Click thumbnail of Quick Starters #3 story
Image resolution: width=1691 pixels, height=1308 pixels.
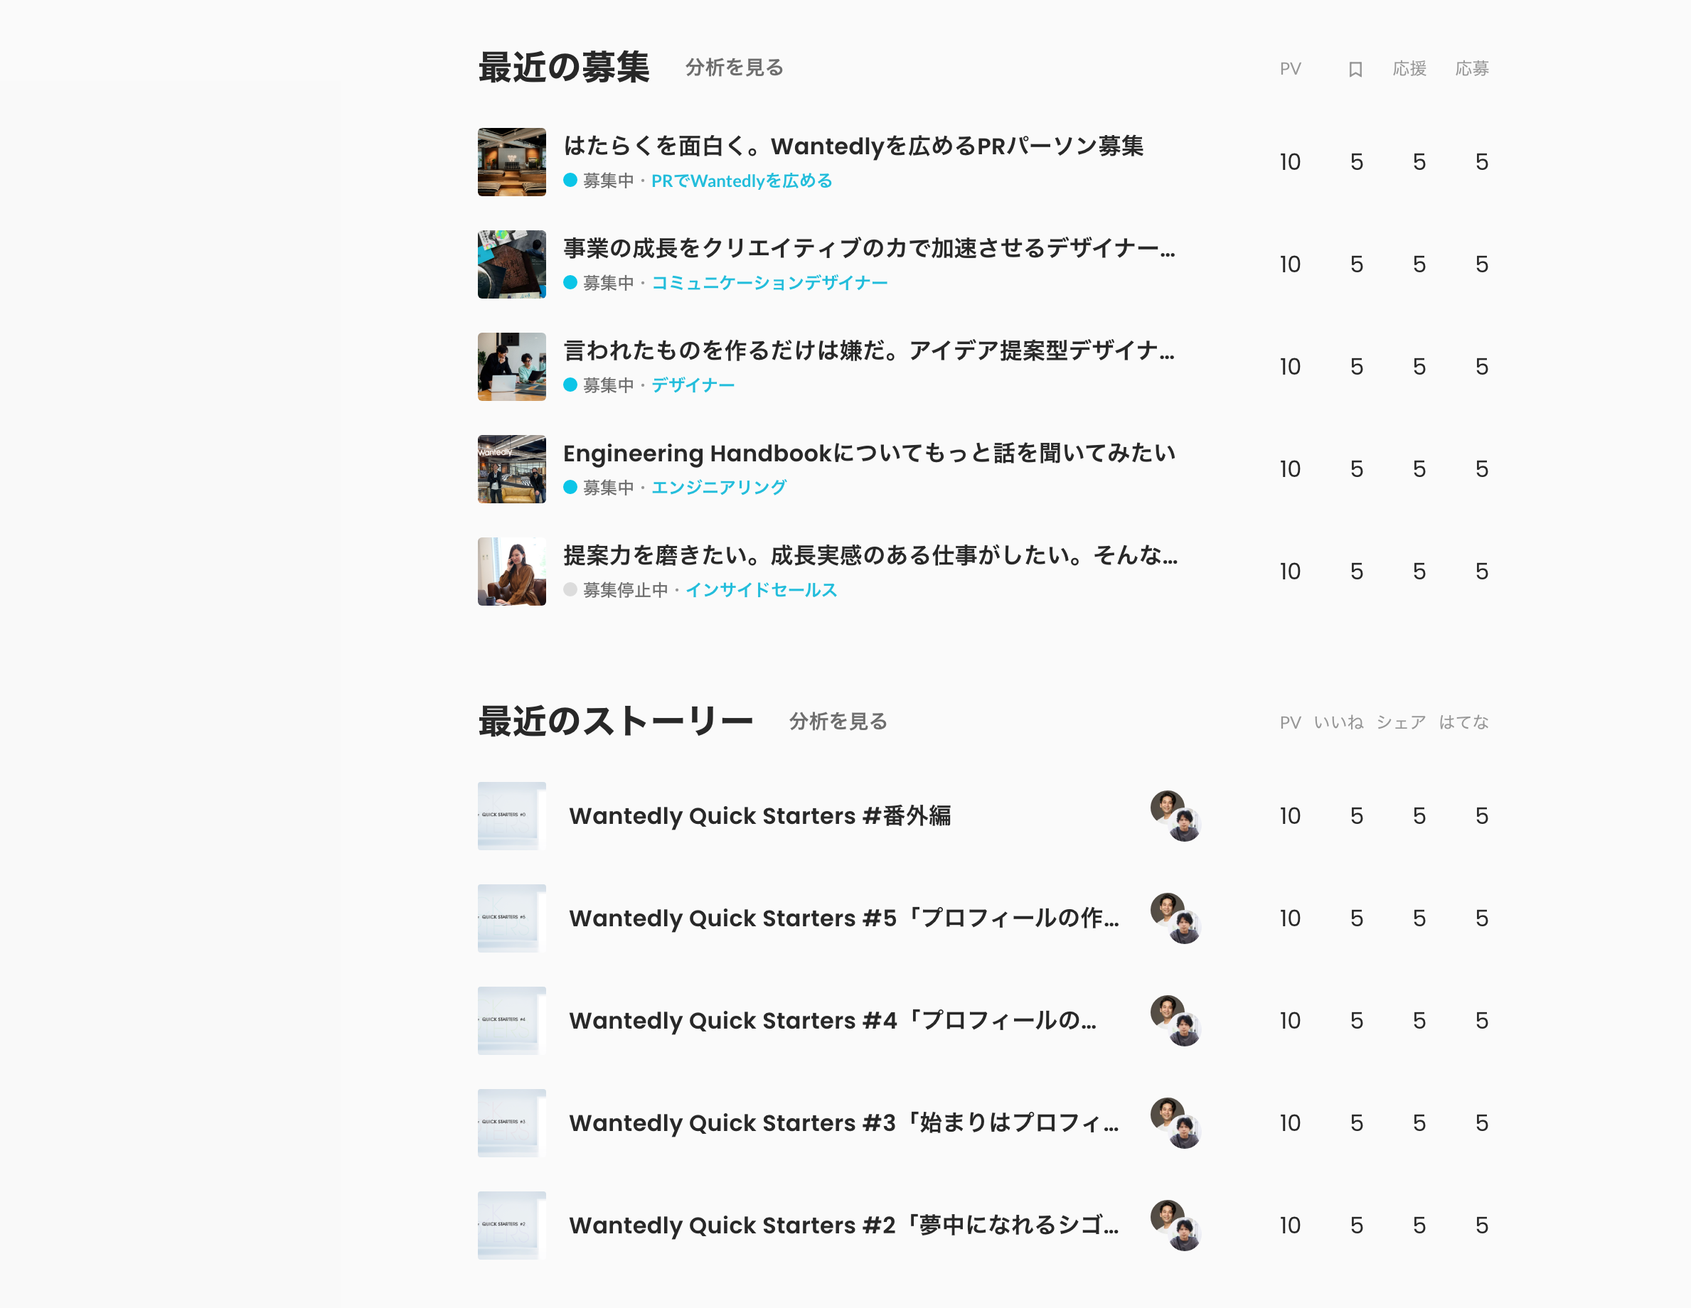[x=512, y=1123]
